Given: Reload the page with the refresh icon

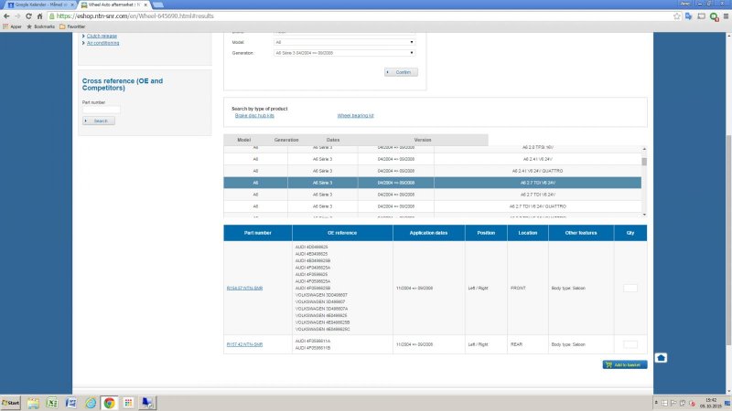Looking at the screenshot, I should pos(30,16).
